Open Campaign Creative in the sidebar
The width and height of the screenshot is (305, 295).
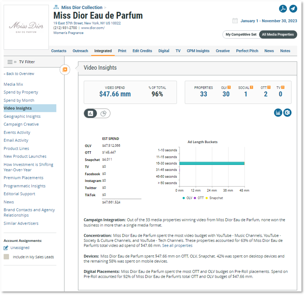[x=21, y=124]
